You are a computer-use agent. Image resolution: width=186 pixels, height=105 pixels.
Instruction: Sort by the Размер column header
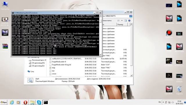(x=122, y=24)
